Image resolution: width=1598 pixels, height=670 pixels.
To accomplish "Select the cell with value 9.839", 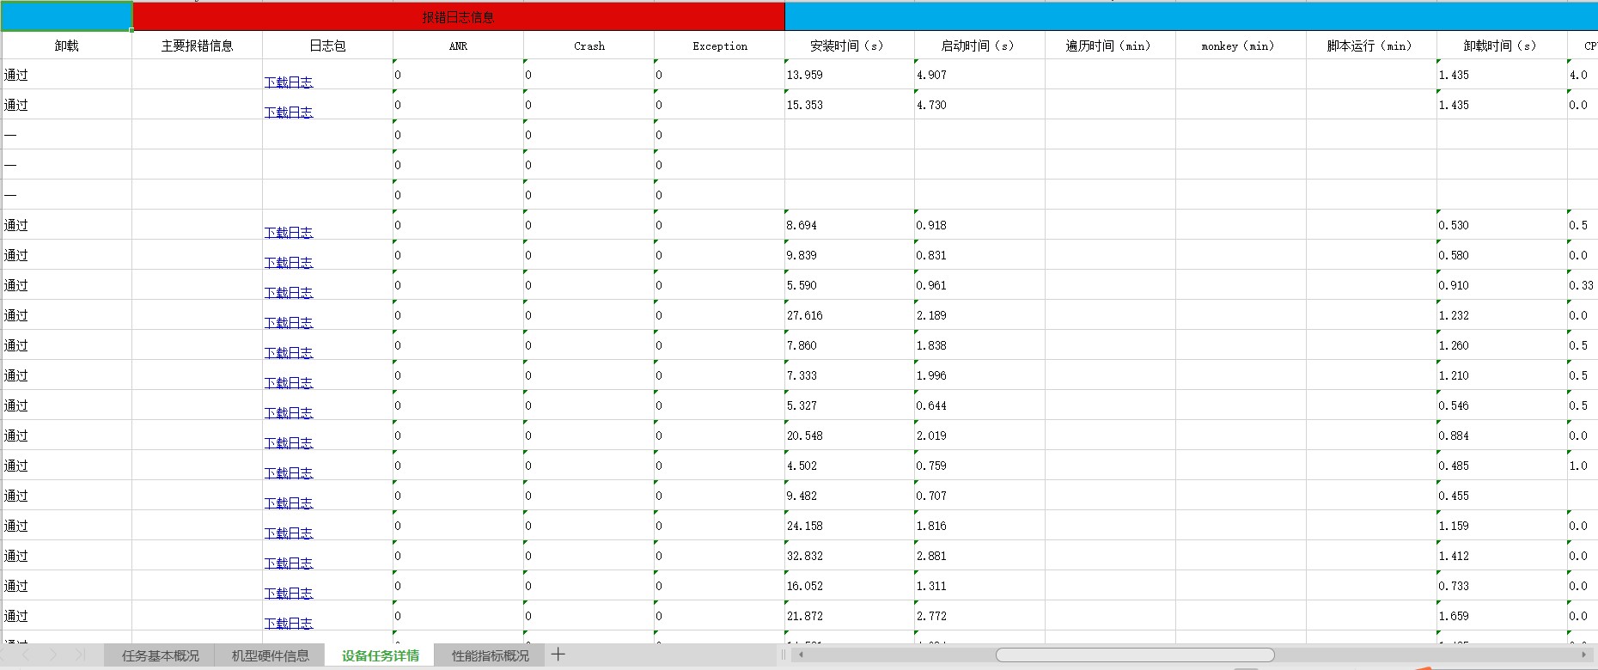I will coord(850,255).
